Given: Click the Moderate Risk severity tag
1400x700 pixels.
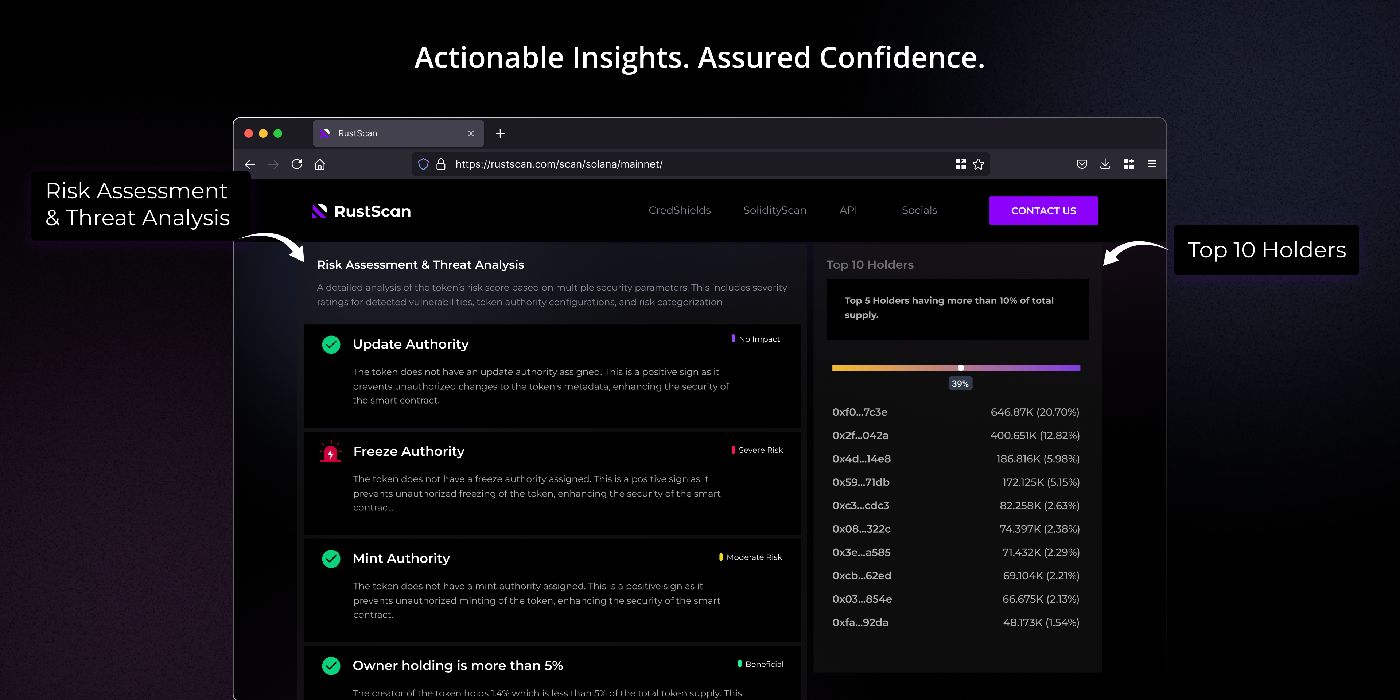Looking at the screenshot, I should pyautogui.click(x=751, y=557).
